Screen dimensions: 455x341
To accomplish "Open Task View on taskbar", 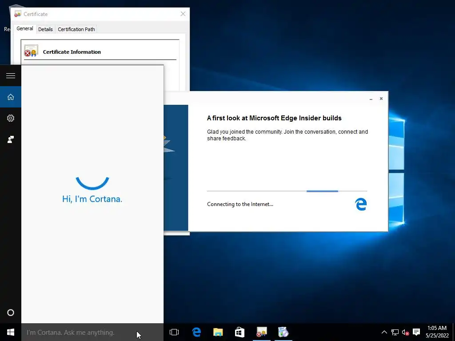I will [174, 332].
